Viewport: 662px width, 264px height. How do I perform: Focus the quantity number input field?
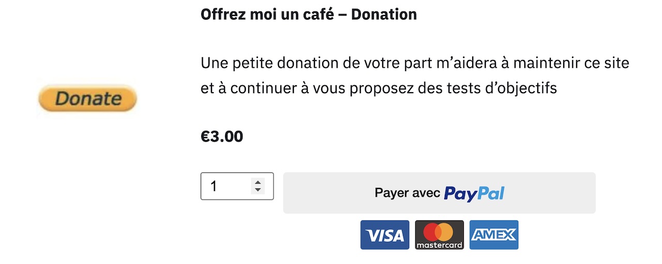click(237, 186)
